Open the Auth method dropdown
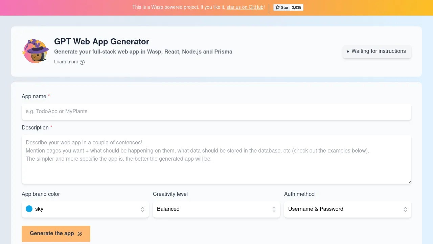 pos(347,209)
